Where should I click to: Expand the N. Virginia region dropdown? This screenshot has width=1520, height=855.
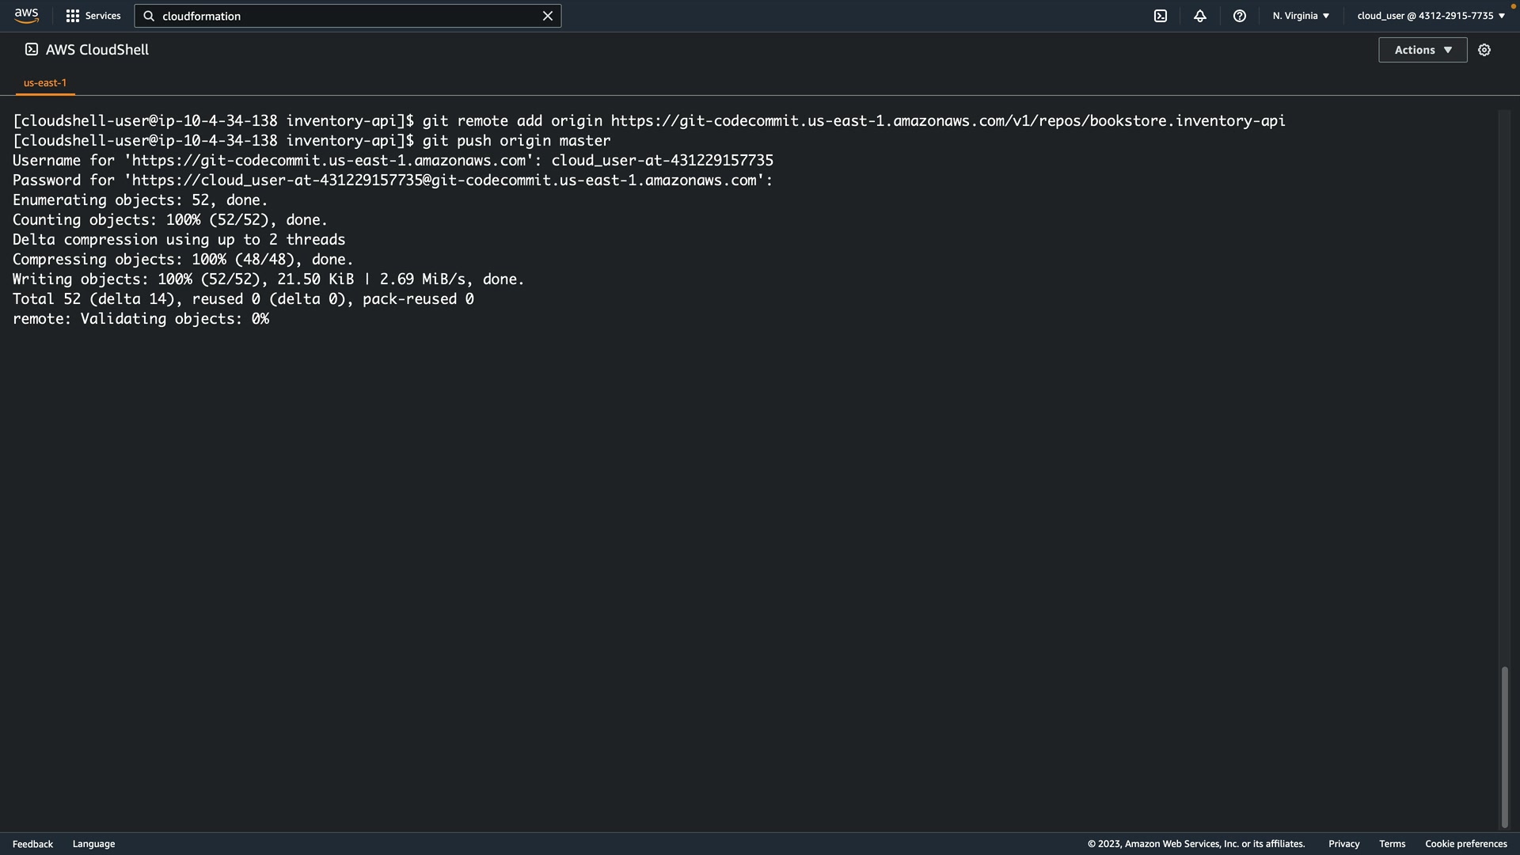point(1300,16)
